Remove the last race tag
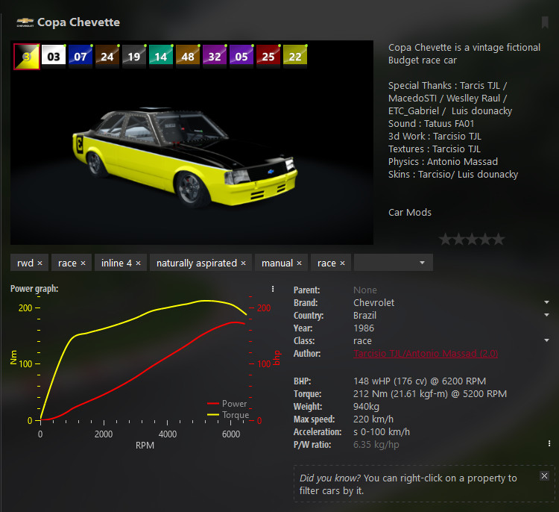Screen dimensions: 559x512 342,263
